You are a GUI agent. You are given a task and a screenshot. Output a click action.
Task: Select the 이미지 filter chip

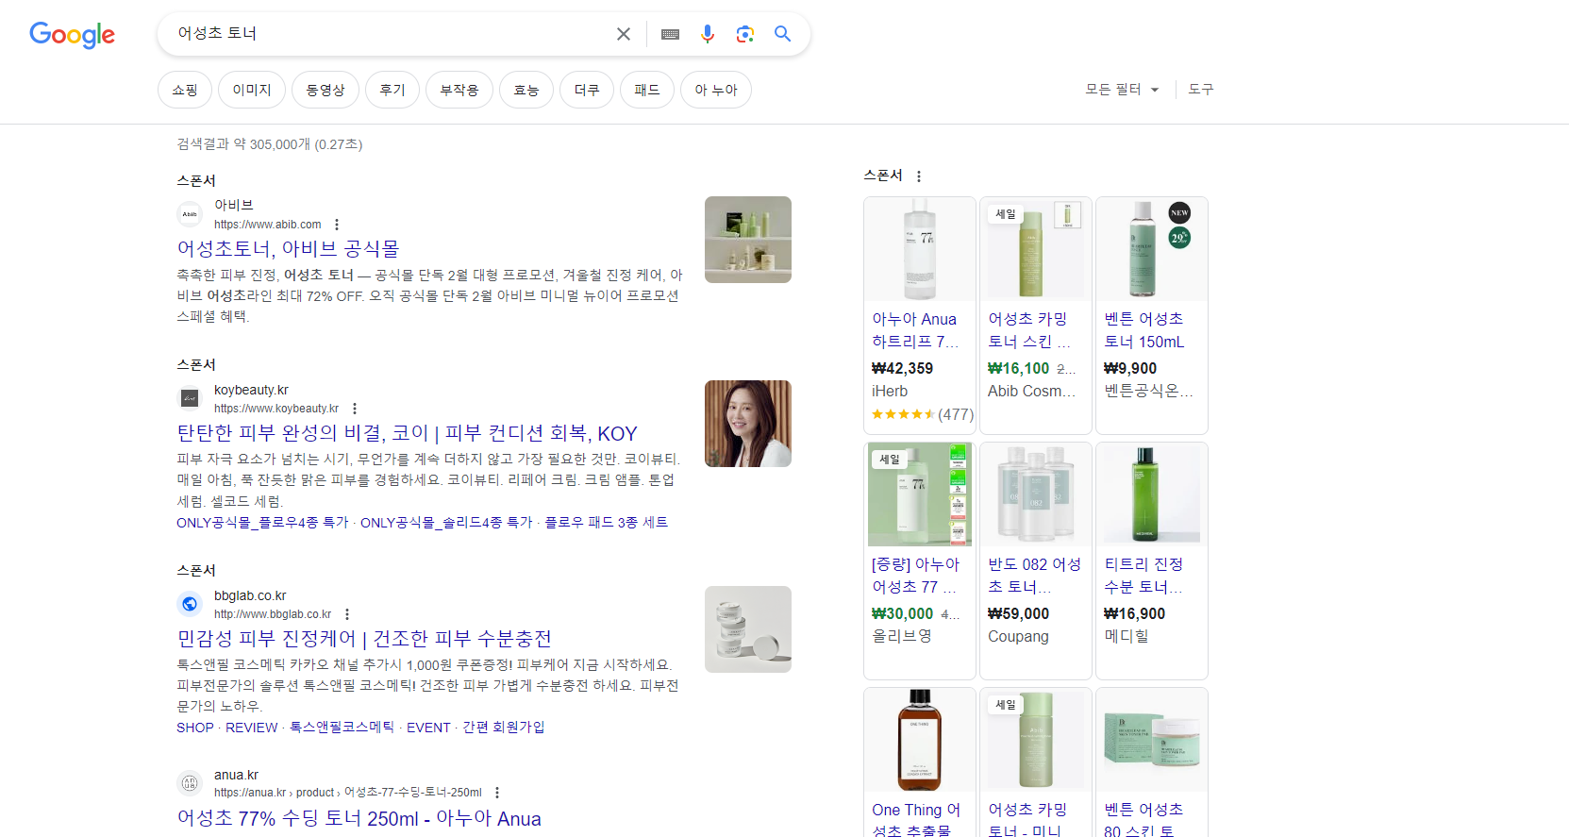point(252,90)
